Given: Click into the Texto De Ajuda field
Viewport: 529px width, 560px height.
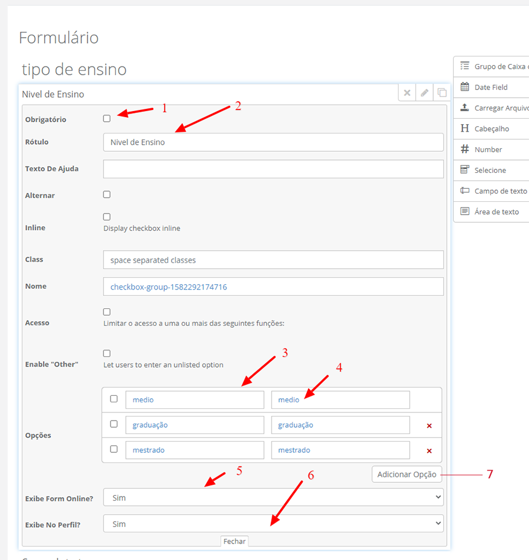Looking at the screenshot, I should [x=273, y=169].
